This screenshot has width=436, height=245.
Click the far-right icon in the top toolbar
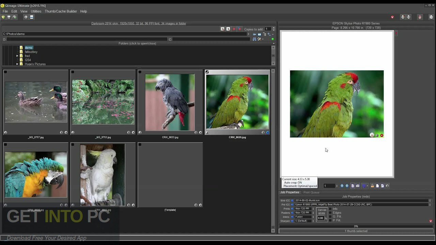pos(431,17)
